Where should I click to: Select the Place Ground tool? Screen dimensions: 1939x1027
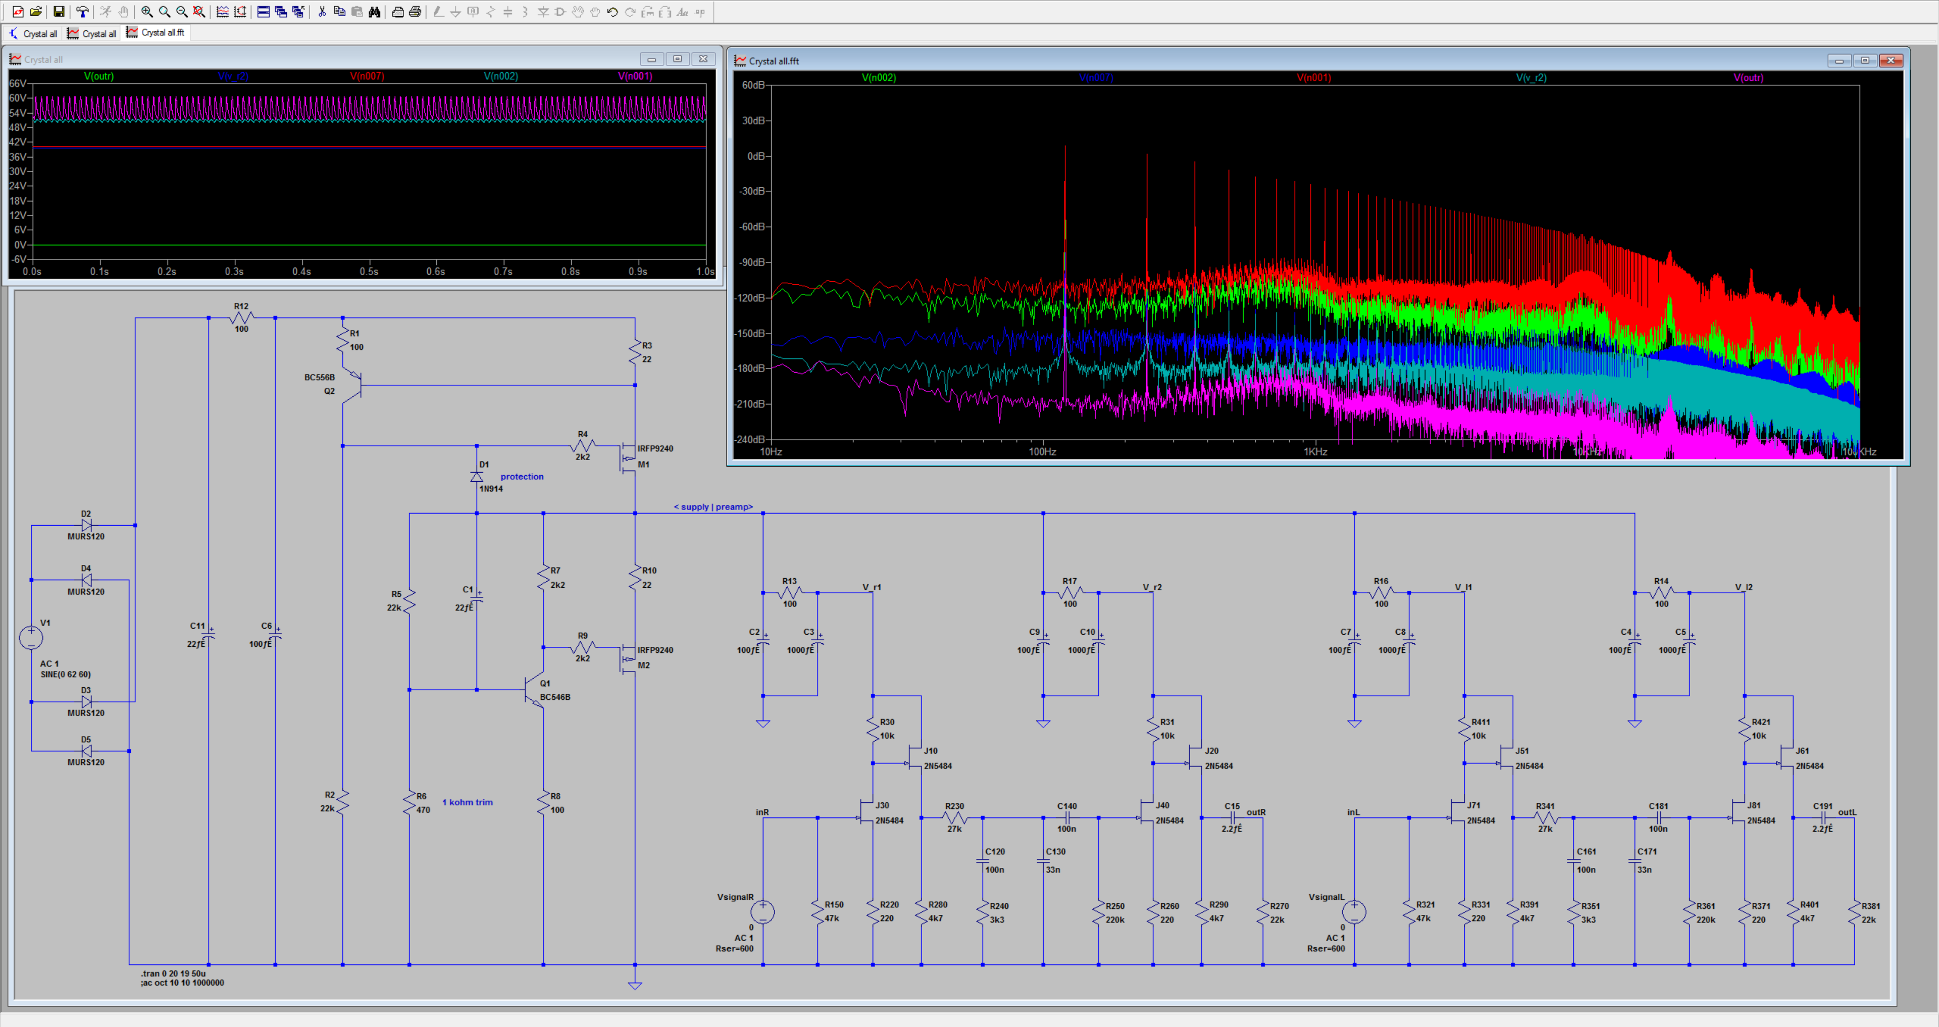point(455,11)
